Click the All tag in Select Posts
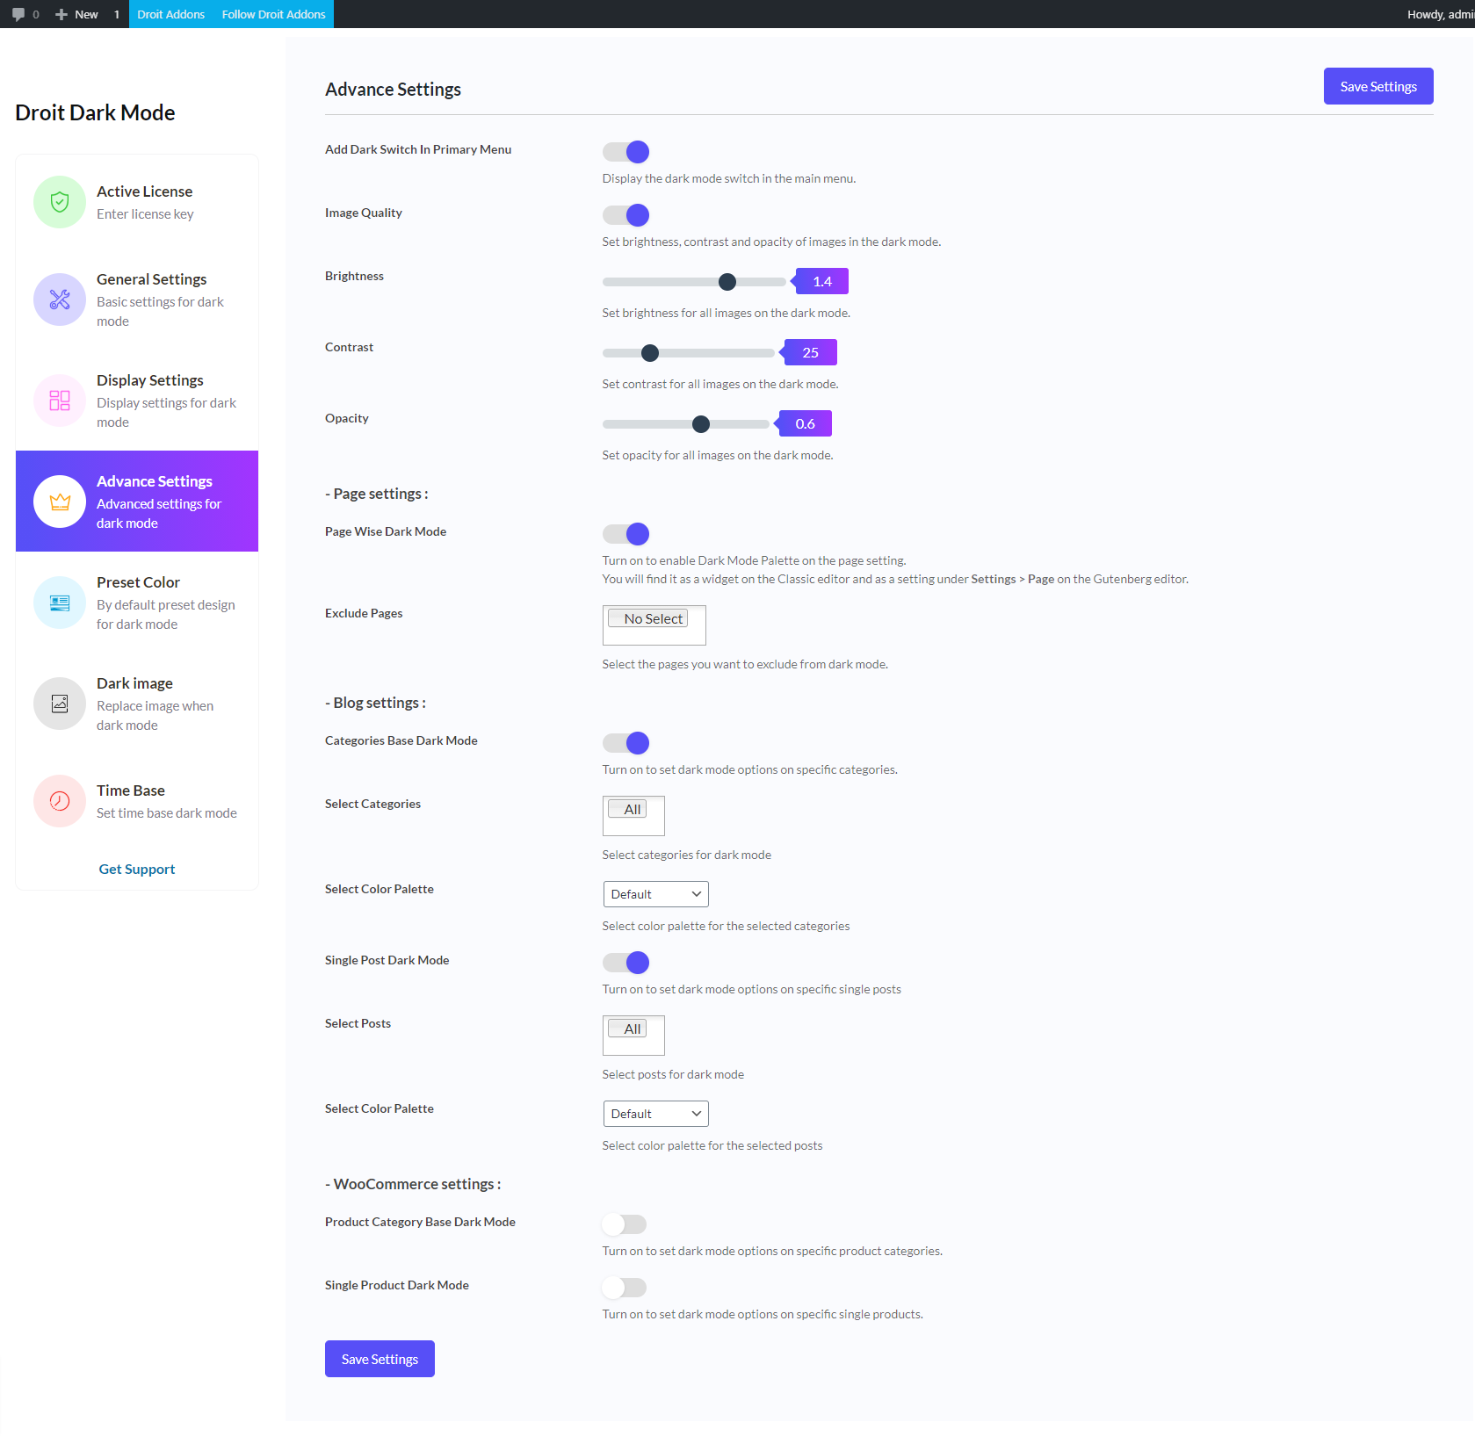Image resolution: width=1475 pixels, height=1451 pixels. click(627, 1029)
